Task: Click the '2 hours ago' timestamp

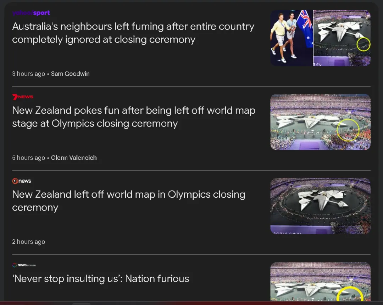Action: [28, 242]
